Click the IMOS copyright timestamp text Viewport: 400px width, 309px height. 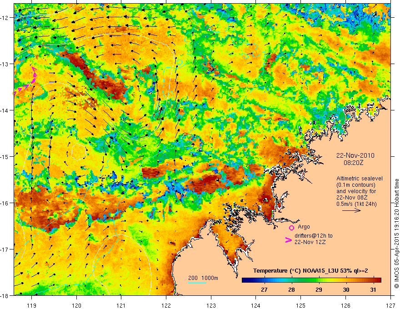coord(397,234)
